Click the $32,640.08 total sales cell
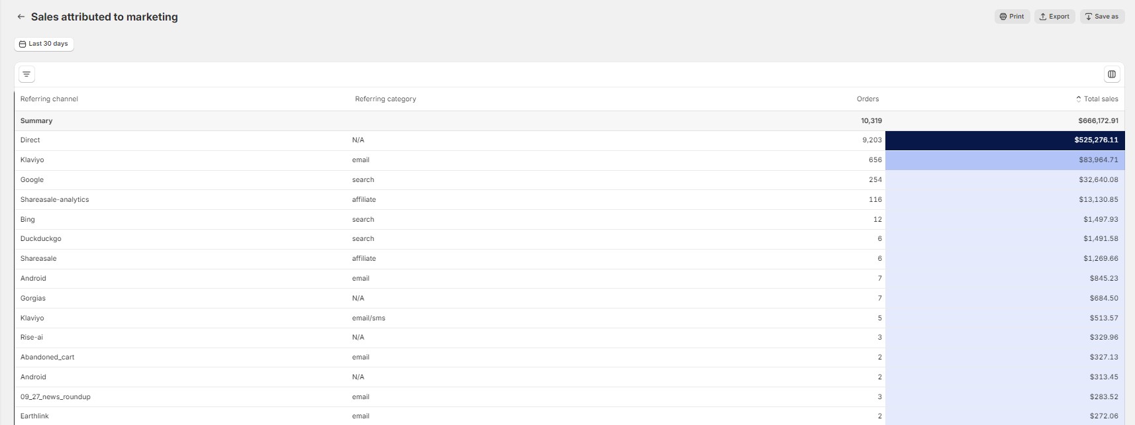Screen dimensions: 1135x425 point(1005,180)
